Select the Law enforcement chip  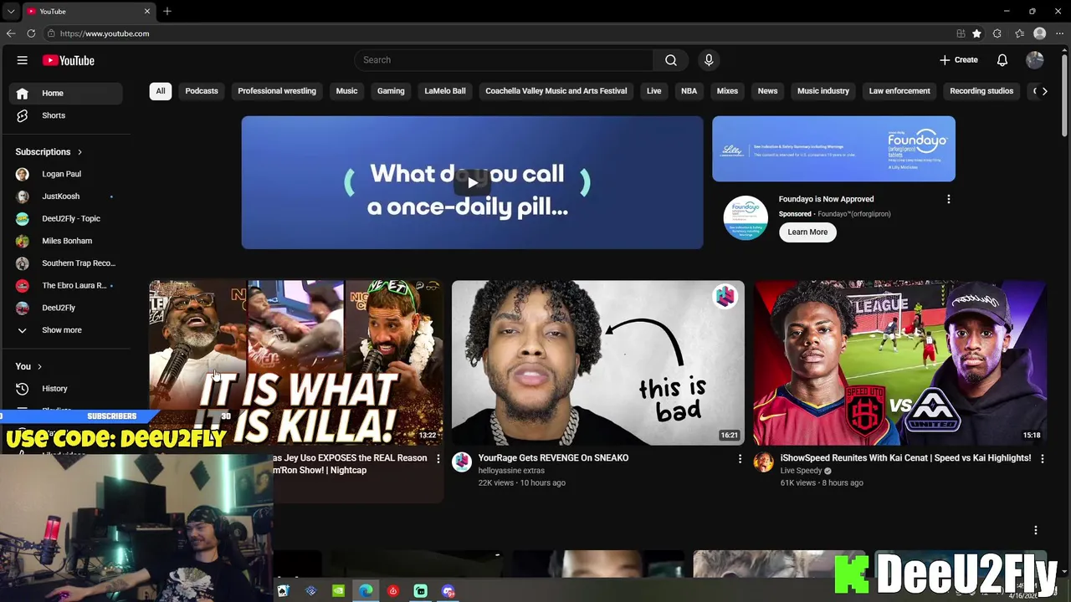(899, 91)
